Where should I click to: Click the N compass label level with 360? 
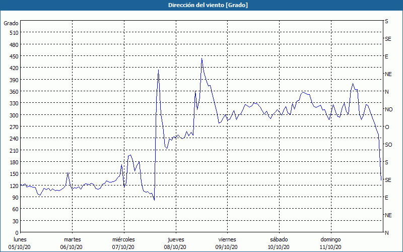(x=386, y=92)
